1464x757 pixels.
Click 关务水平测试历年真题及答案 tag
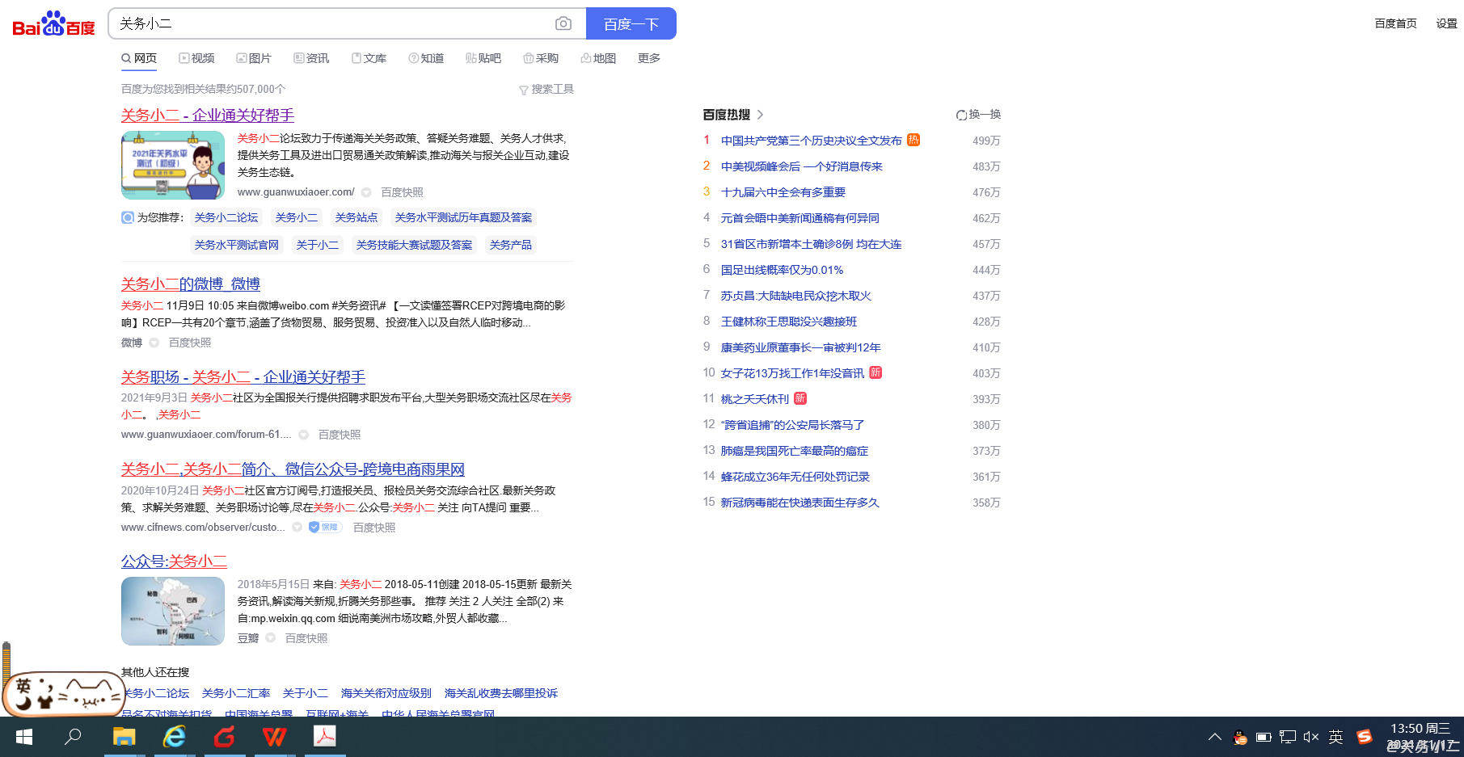463,218
